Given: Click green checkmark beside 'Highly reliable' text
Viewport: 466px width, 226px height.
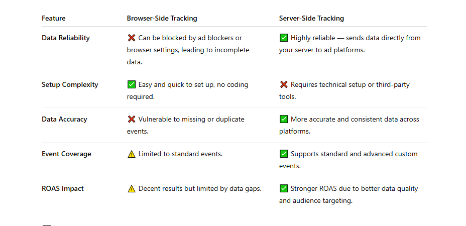Looking at the screenshot, I should coord(284,38).
